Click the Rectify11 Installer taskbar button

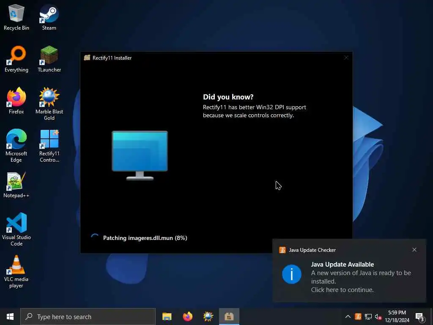coord(229,317)
